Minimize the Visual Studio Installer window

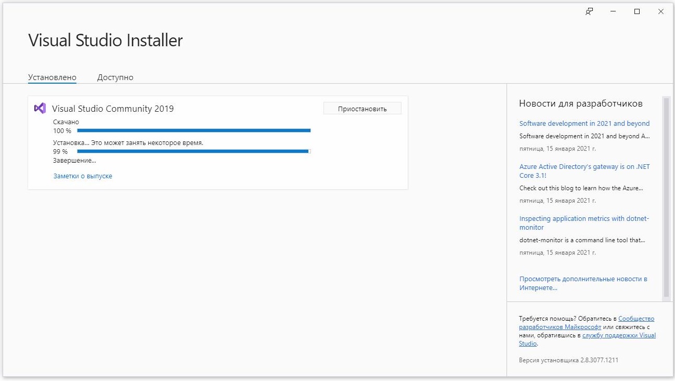point(613,11)
